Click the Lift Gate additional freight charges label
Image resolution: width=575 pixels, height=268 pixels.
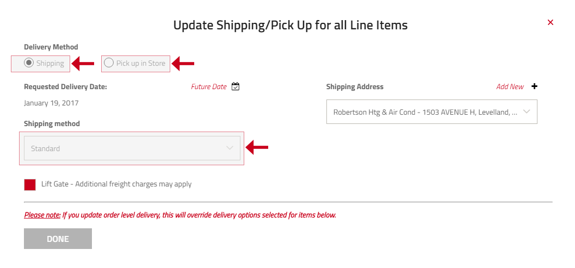click(116, 184)
